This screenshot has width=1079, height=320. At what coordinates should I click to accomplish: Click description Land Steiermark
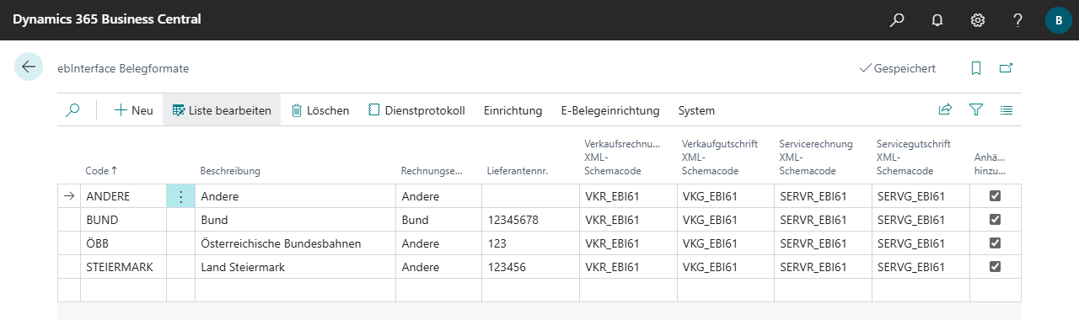coord(244,267)
